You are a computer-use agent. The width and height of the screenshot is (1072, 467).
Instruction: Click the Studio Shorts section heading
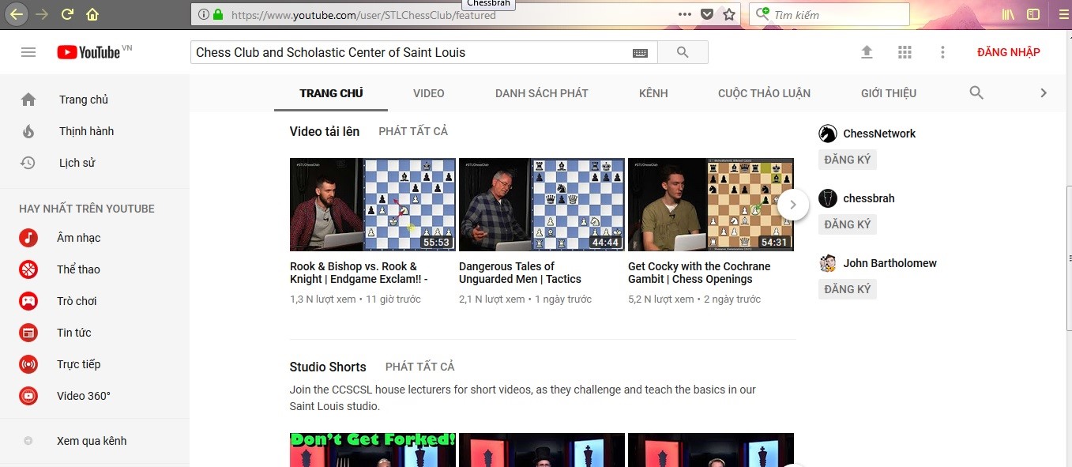(328, 367)
